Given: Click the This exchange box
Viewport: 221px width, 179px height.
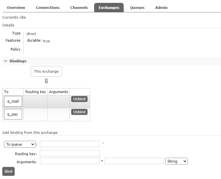Looking at the screenshot, I should tap(46, 71).
